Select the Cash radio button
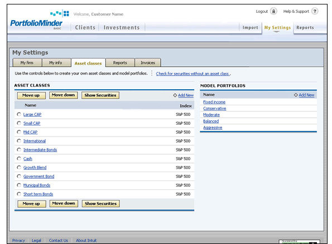This screenshot has height=244, width=332. point(19,159)
